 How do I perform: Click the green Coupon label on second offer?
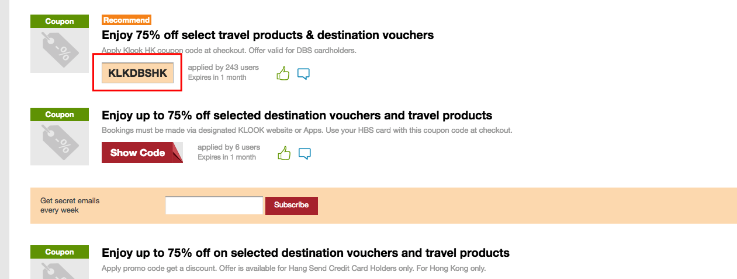click(60, 114)
